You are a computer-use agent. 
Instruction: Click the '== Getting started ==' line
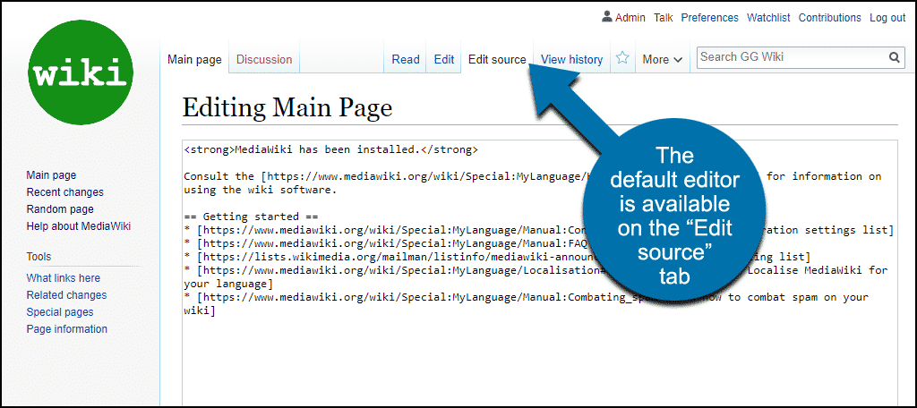[x=250, y=217]
